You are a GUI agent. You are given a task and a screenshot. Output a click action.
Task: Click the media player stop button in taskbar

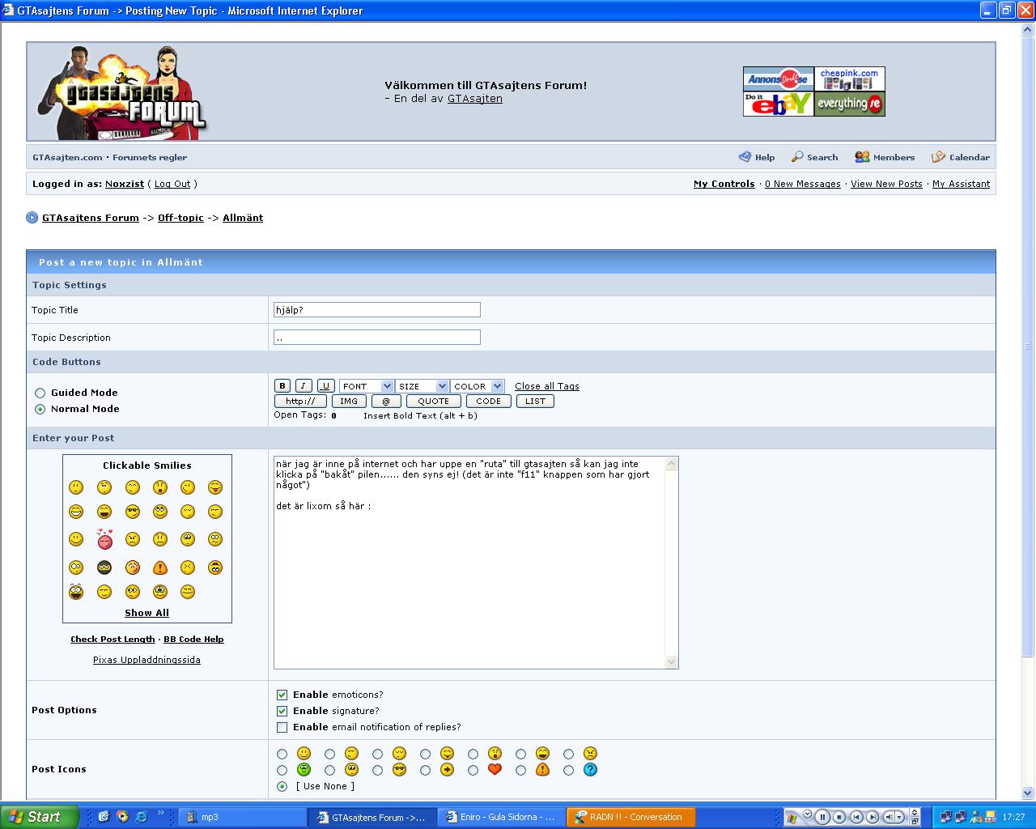tap(839, 818)
